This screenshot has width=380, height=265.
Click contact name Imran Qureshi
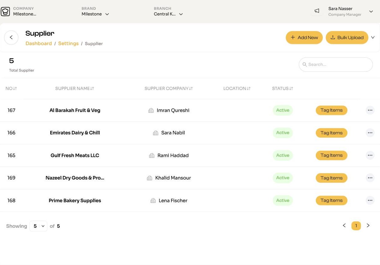tap(173, 110)
